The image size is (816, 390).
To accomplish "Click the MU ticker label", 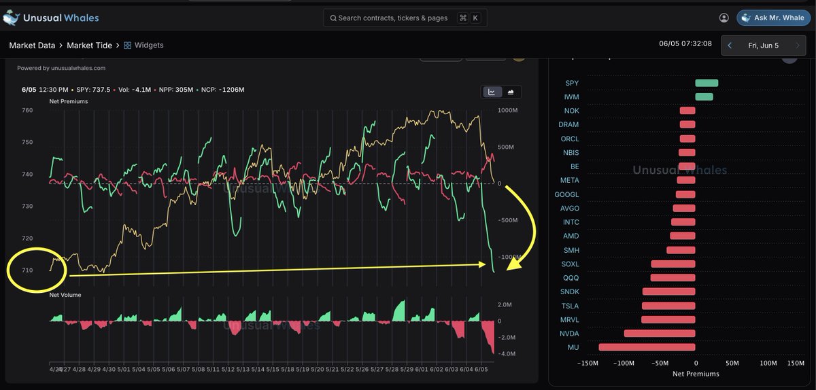I will (x=574, y=347).
